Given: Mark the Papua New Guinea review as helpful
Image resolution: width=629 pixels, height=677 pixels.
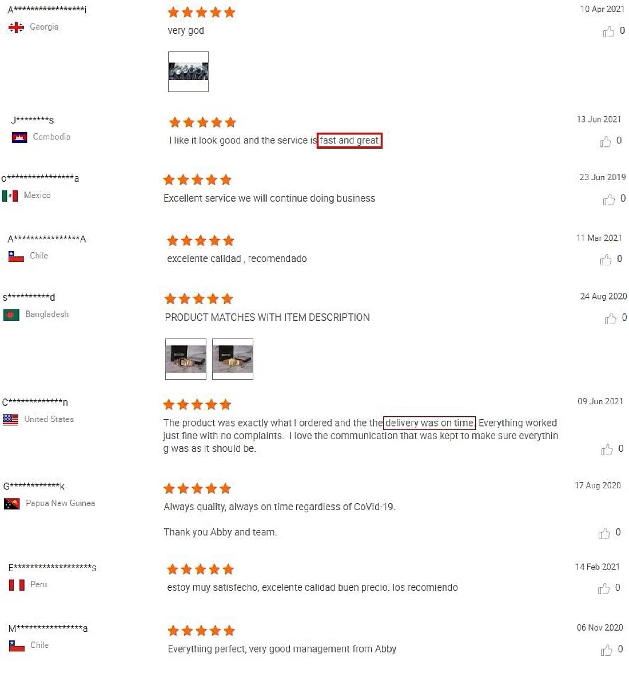Looking at the screenshot, I should coord(604,533).
